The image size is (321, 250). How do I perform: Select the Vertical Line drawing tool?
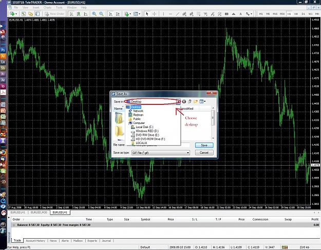163,14
